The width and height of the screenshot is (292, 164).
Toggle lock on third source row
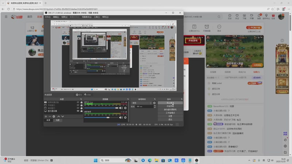(x=81, y=108)
